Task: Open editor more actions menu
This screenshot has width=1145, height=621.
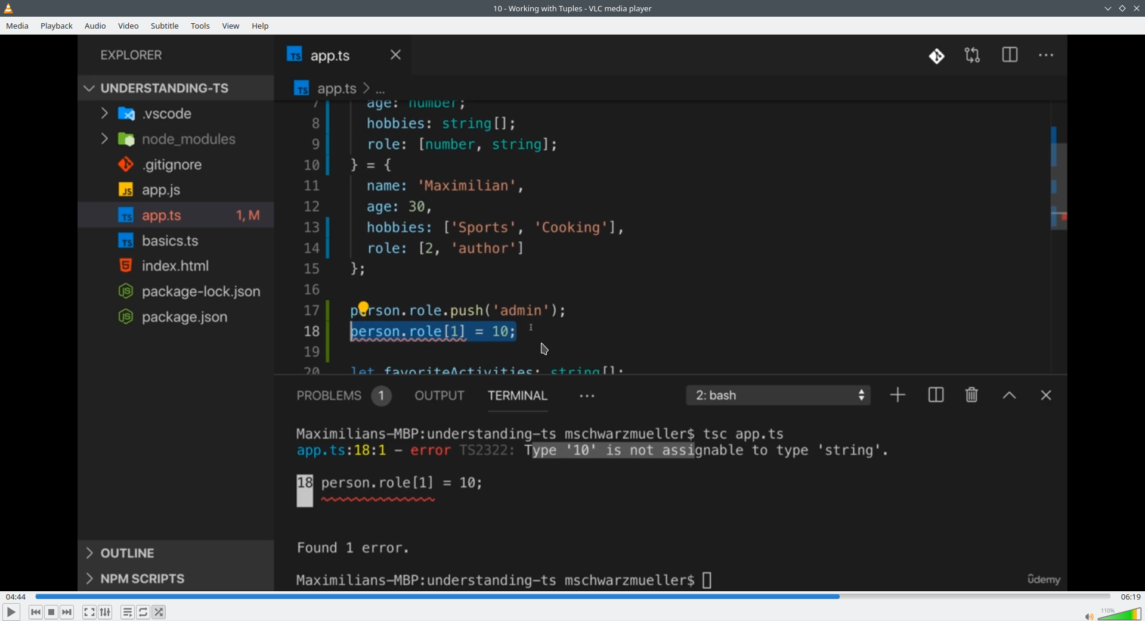Action: click(x=1046, y=55)
